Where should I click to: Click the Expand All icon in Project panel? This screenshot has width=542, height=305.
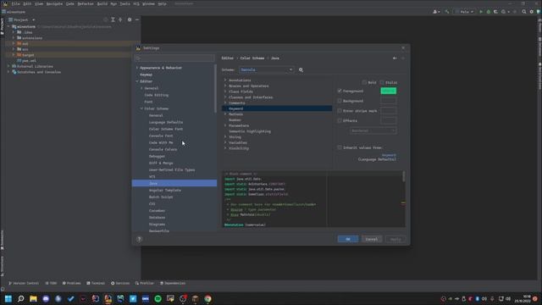[x=113, y=19]
